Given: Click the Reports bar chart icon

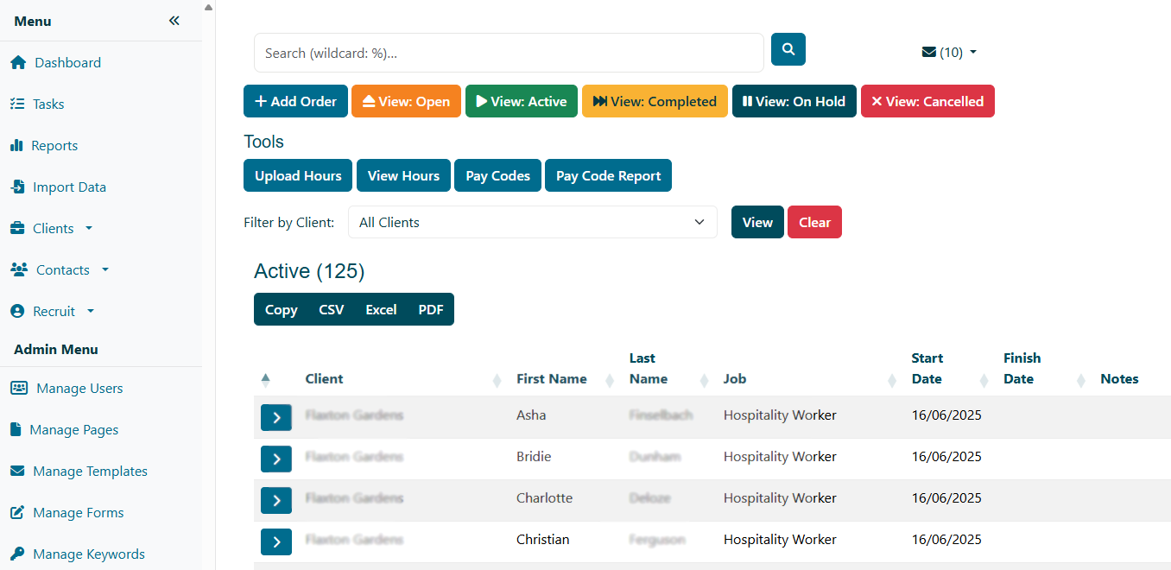Looking at the screenshot, I should tap(18, 145).
